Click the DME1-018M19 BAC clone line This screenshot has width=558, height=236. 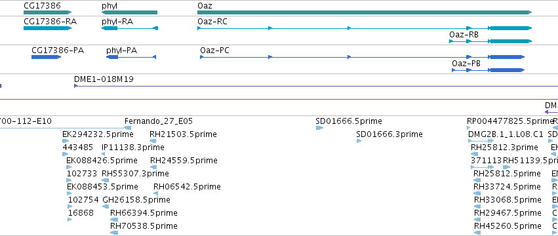316,86
